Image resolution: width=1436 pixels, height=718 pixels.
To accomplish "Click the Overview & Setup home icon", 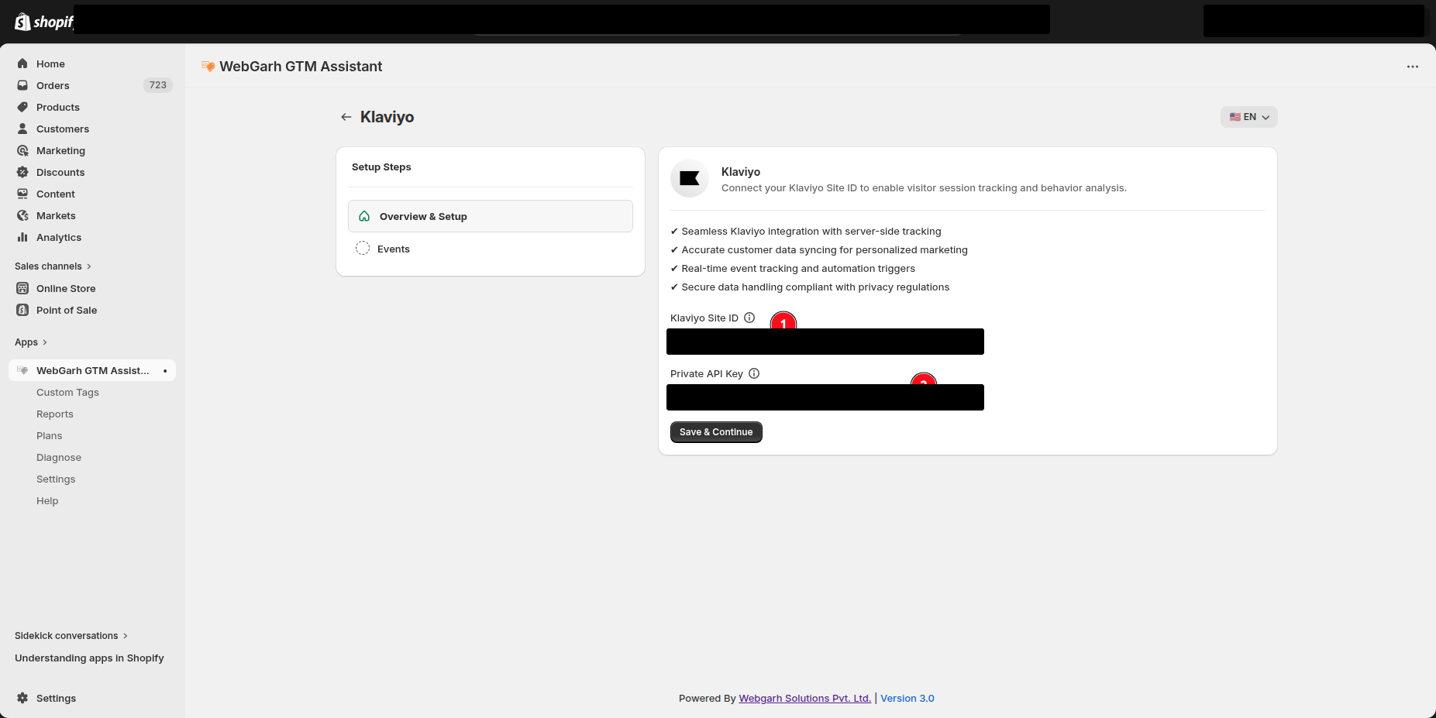I will tap(364, 216).
